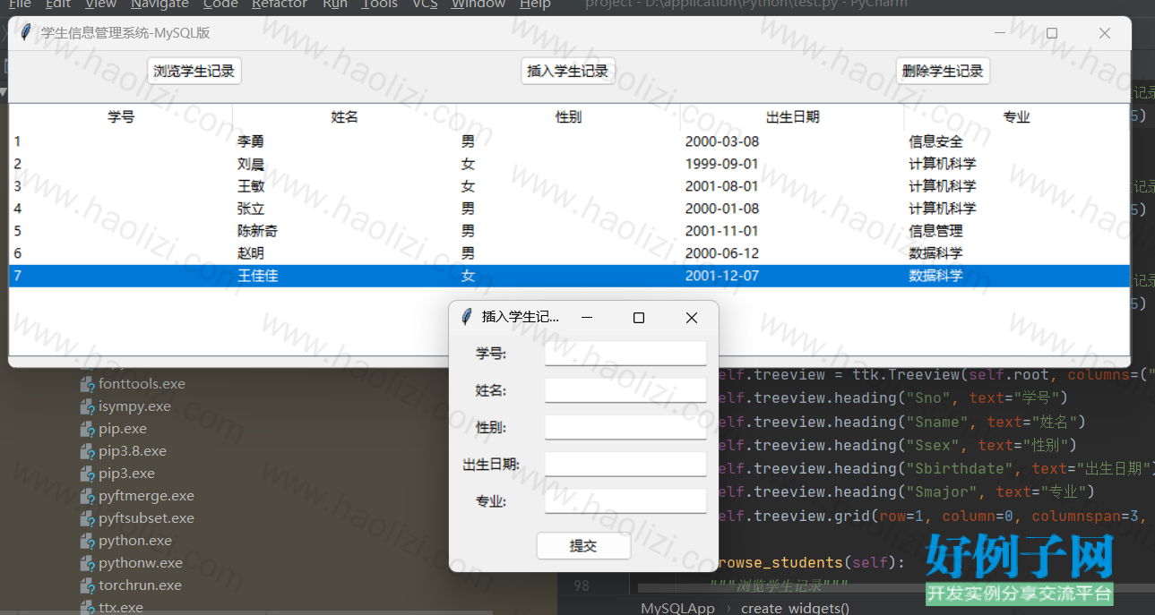Submit the form with 提交 button
This screenshot has height=615, width=1155.
(x=583, y=546)
